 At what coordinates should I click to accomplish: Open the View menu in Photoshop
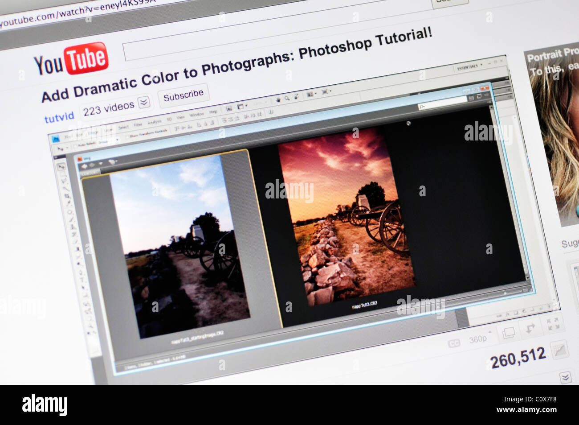(180, 117)
